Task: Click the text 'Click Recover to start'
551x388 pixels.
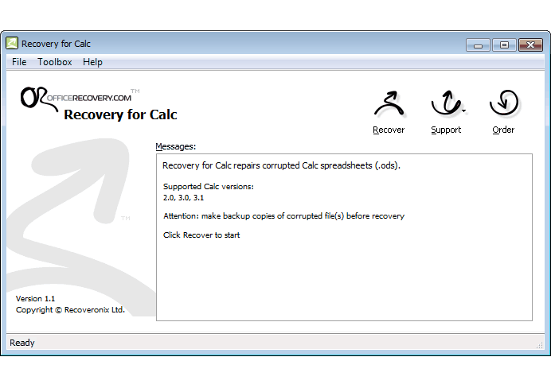Action: coord(201,235)
